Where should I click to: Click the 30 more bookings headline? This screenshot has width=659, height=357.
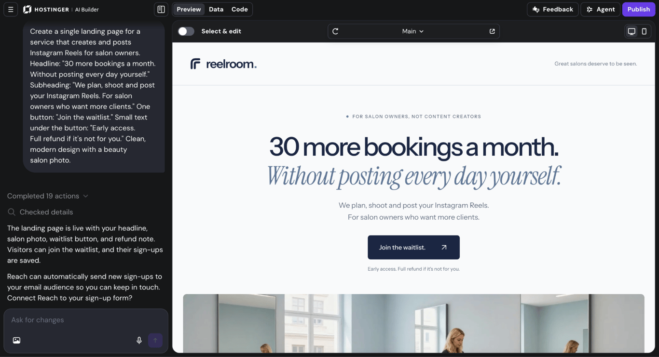point(413,146)
